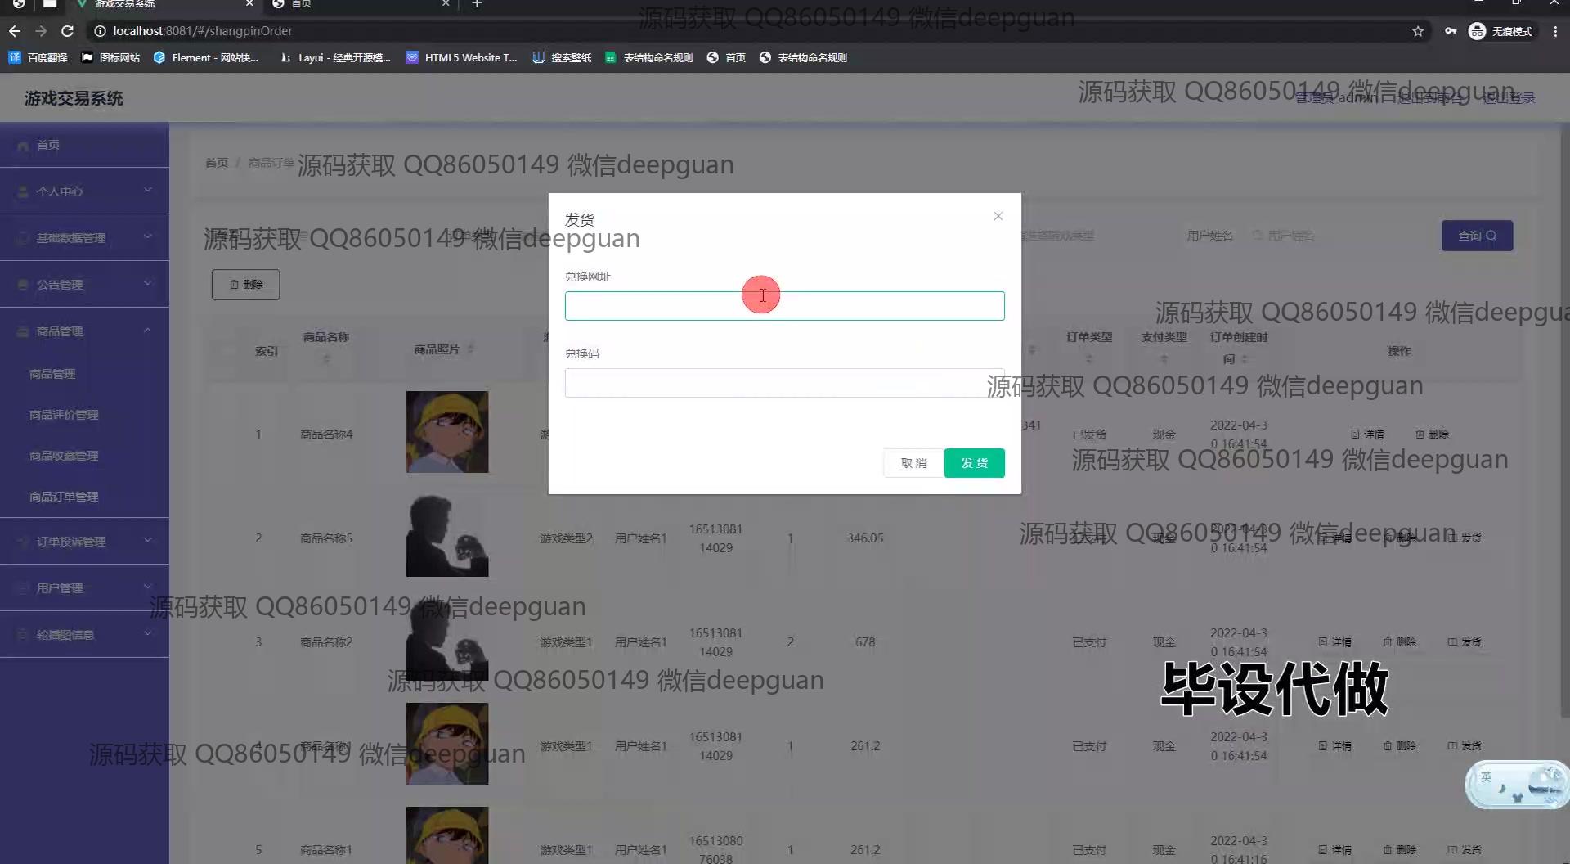
Task: Open the 搜索壁纸 bookmark
Action: coord(562,57)
